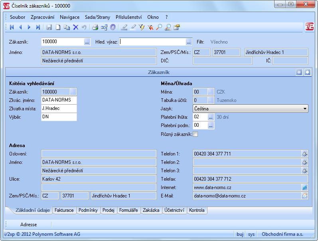Switch to the Zakázka tab
Image resolution: width=318 pixels, height=241 pixels.
tap(151, 210)
